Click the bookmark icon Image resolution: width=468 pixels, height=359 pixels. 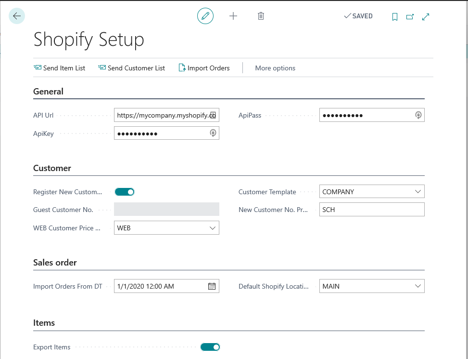394,16
